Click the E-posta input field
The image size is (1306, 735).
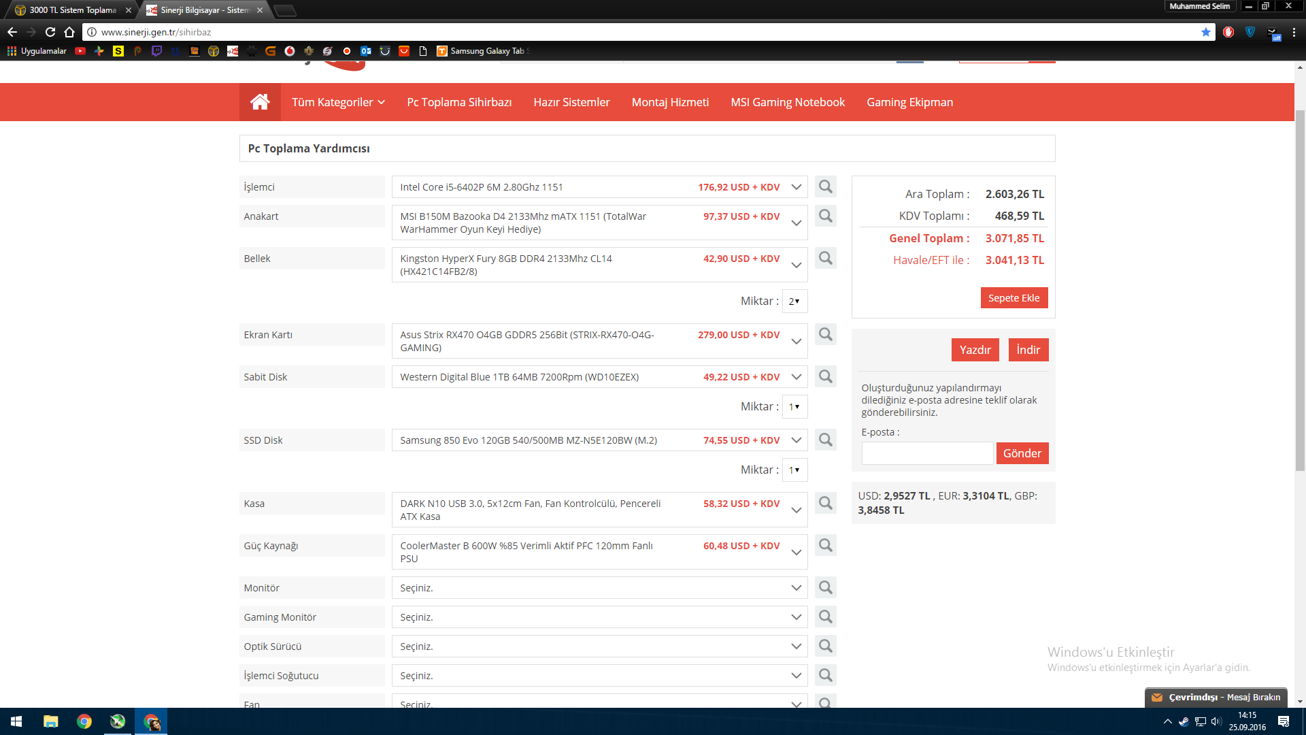(x=926, y=453)
